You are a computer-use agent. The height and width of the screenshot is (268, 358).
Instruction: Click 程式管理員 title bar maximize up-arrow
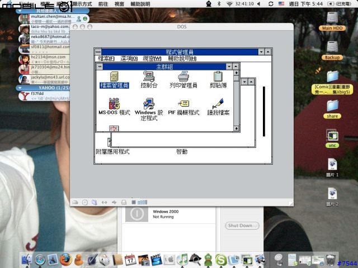pos(268,52)
